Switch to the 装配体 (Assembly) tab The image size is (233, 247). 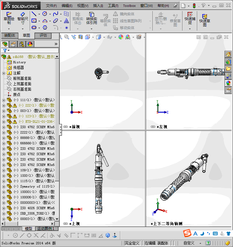coord(10,35)
